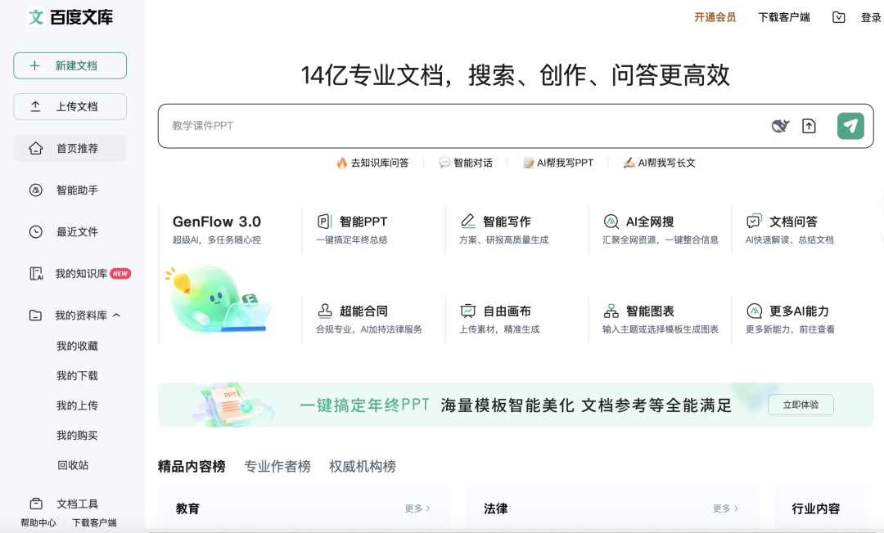884x533 pixels.
Task: Open 我的知识库 in sidebar
Action: (80, 274)
